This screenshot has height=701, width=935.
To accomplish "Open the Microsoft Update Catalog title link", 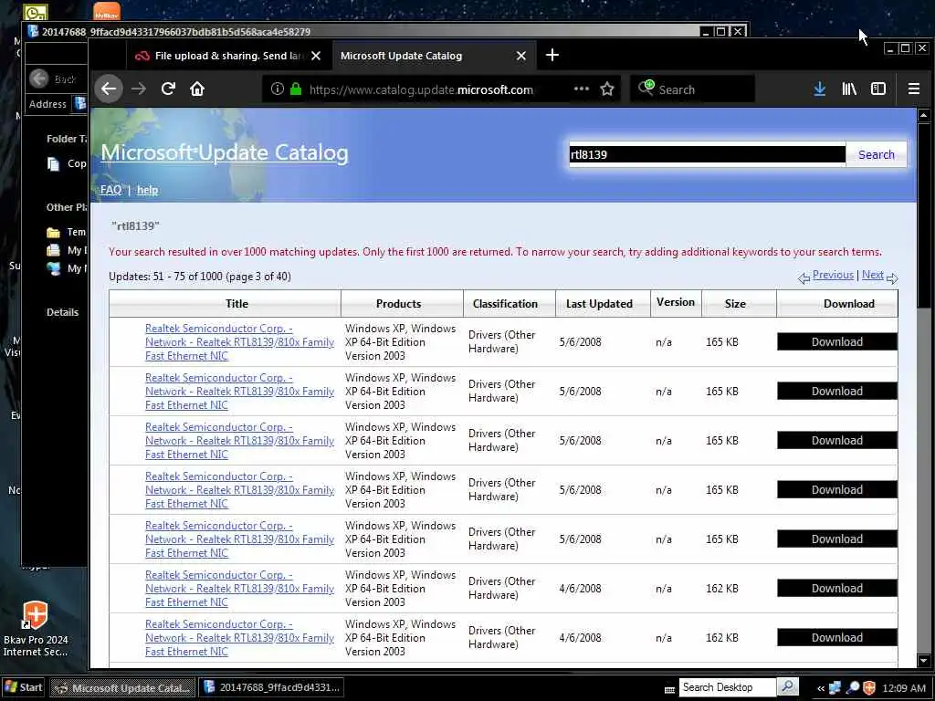I will [225, 152].
